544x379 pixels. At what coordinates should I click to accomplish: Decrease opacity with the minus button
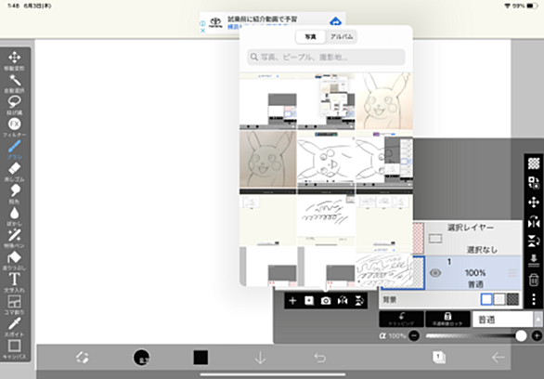[414, 335]
